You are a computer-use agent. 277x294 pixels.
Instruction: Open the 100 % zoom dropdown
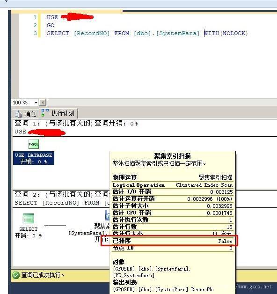coord(36,103)
